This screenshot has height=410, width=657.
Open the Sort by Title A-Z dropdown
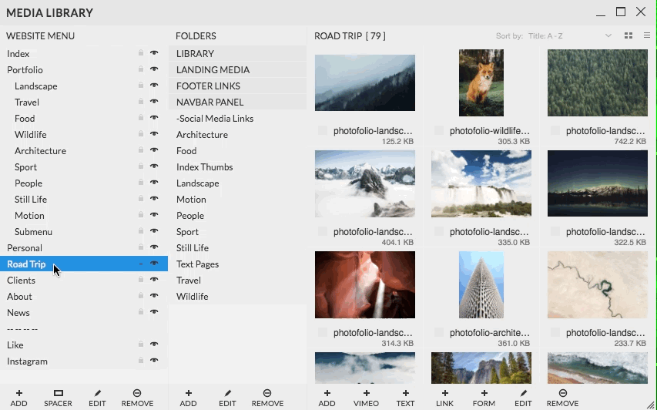coord(570,36)
